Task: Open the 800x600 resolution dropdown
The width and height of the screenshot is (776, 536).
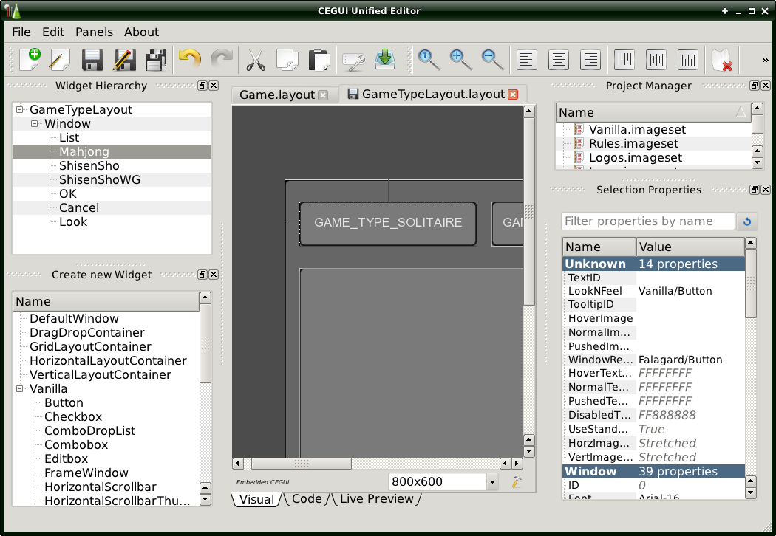Action: [x=492, y=482]
